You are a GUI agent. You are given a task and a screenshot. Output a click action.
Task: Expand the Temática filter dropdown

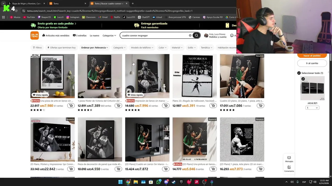[206, 48]
